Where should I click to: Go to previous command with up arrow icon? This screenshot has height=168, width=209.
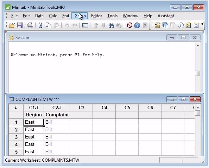(96, 25)
